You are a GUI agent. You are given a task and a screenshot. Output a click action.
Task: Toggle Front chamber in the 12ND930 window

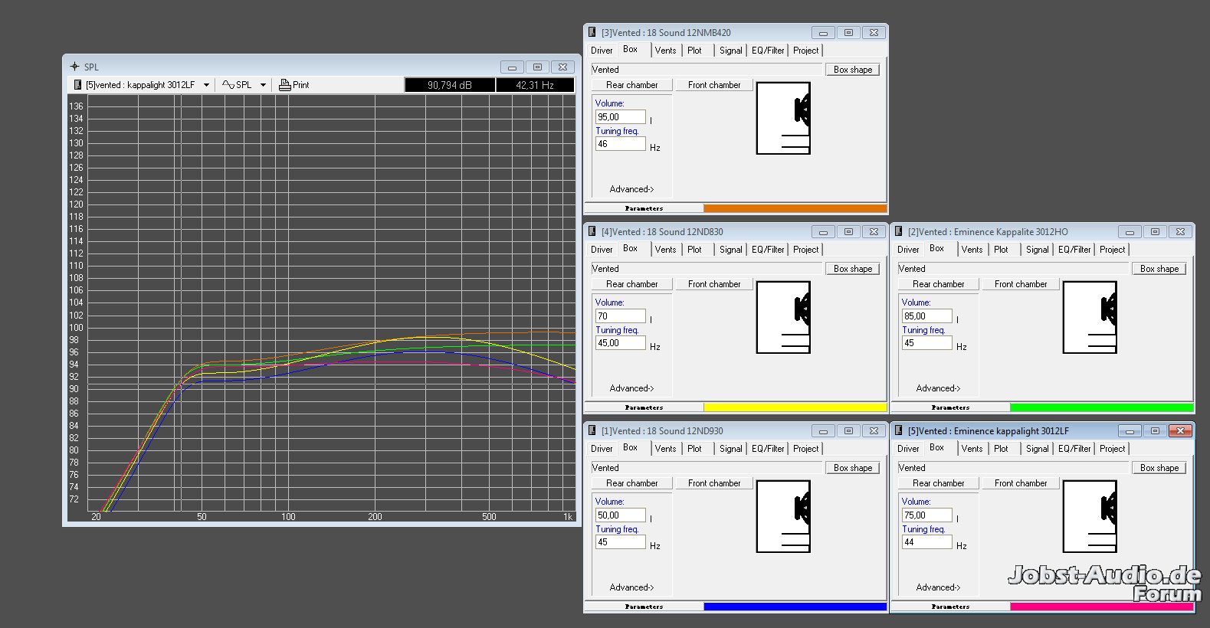(x=713, y=483)
